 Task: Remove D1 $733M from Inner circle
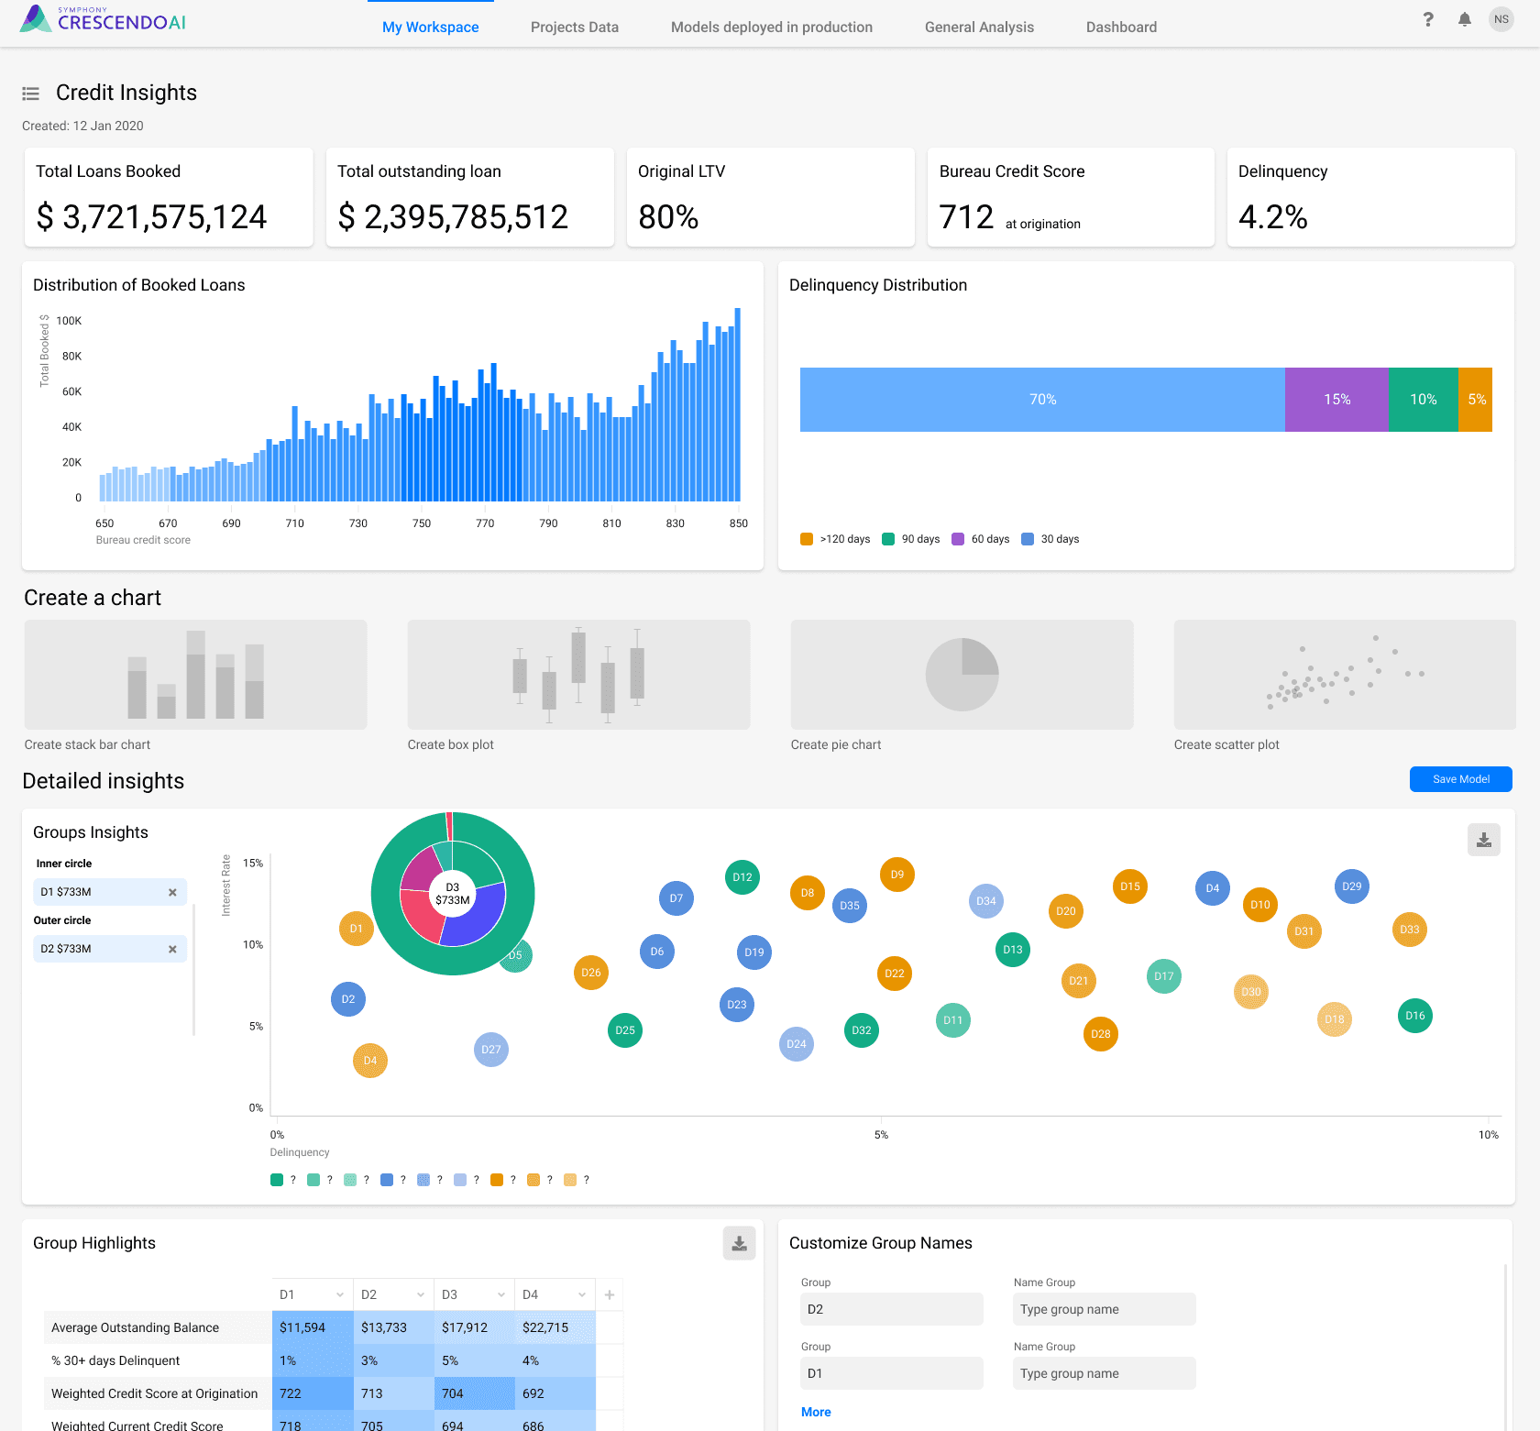pos(172,892)
